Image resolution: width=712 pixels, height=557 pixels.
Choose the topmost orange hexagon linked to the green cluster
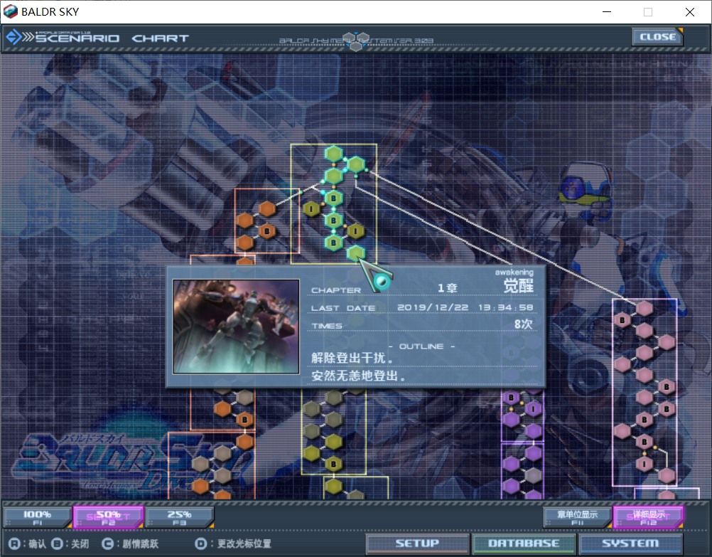[x=267, y=209]
